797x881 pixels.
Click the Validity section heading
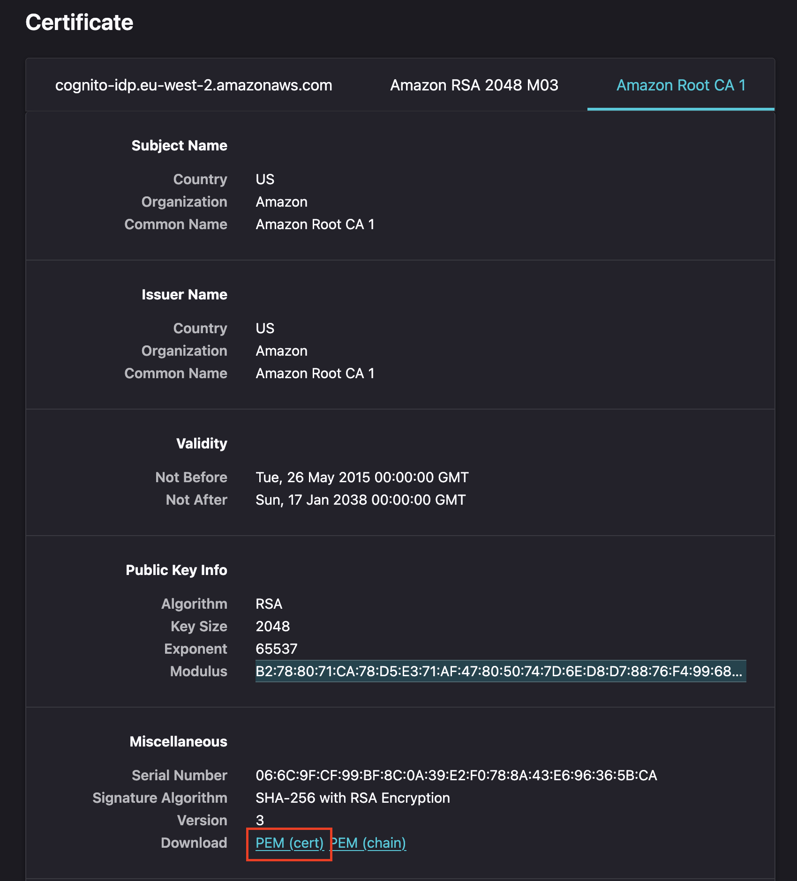tap(202, 444)
